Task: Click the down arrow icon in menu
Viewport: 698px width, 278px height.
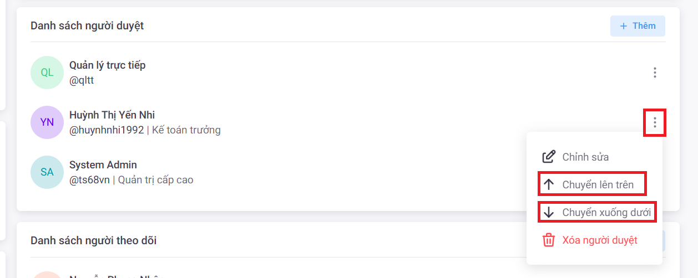Action: pos(549,212)
